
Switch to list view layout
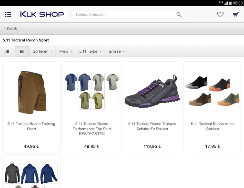[x=7, y=51]
